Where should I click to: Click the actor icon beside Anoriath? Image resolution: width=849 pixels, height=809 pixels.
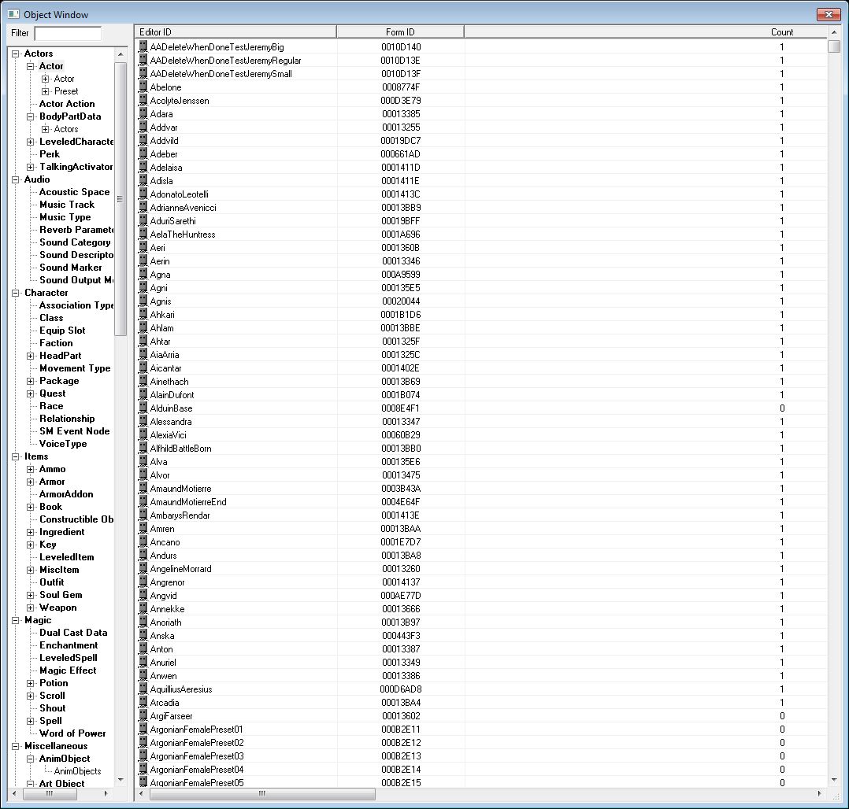(143, 622)
